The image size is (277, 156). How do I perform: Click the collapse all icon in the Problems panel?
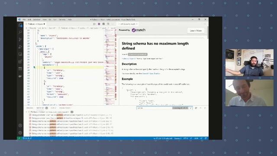coord(196,108)
